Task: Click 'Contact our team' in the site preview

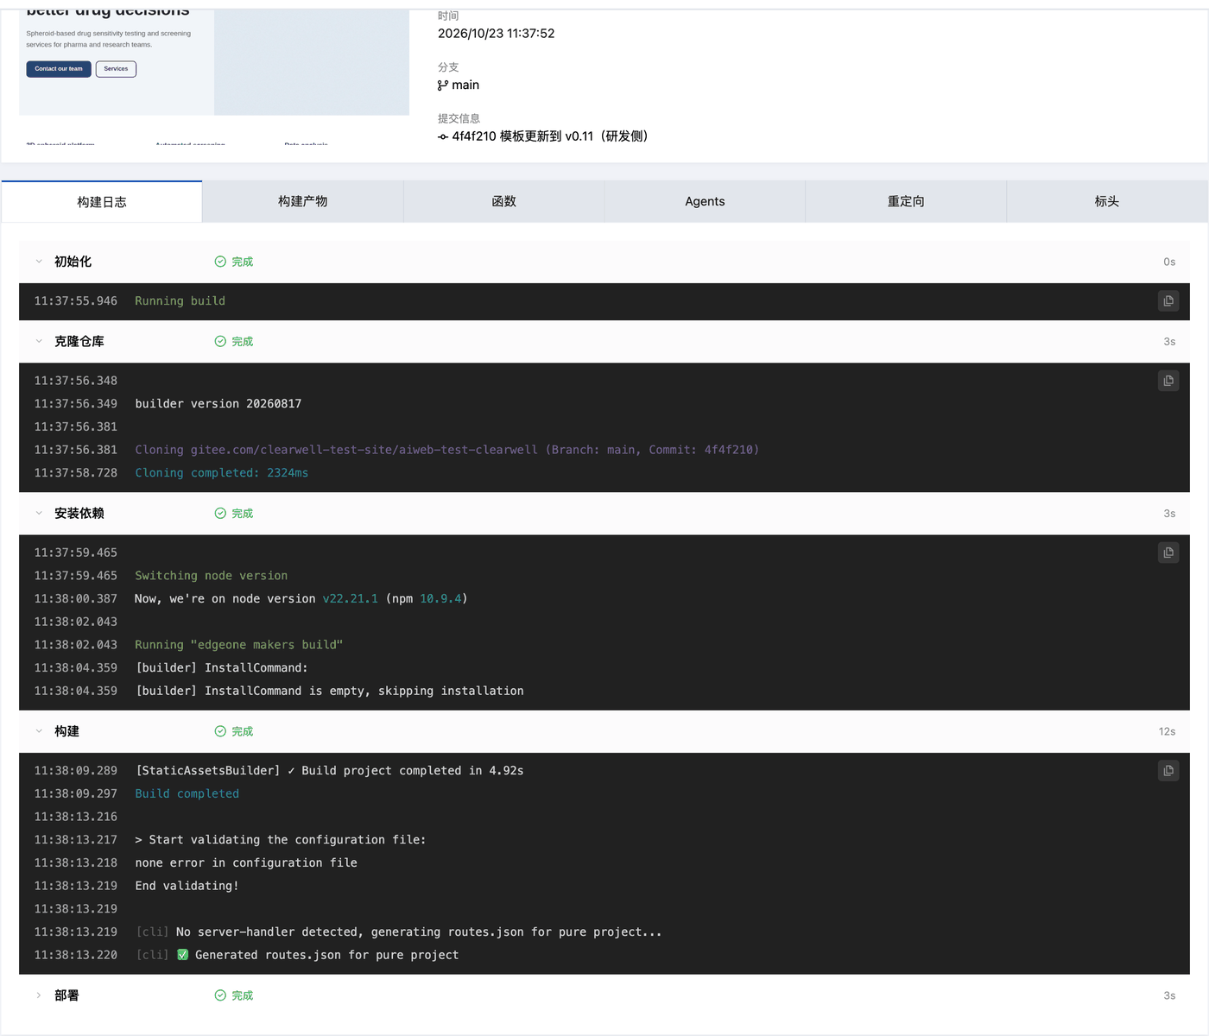Action: (59, 69)
